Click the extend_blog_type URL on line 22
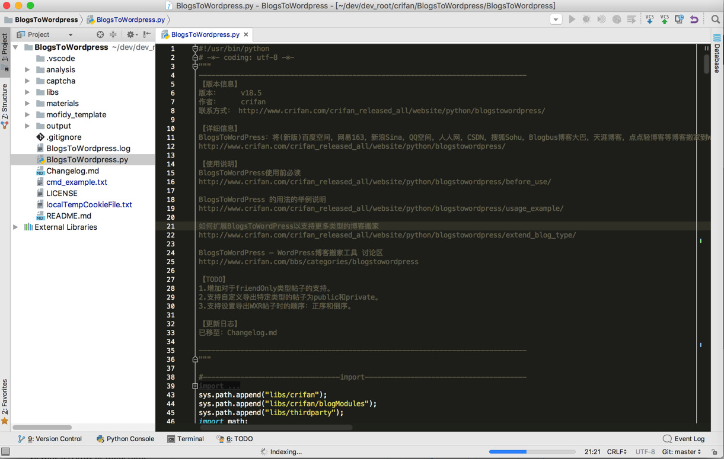The image size is (724, 459). click(x=387, y=235)
